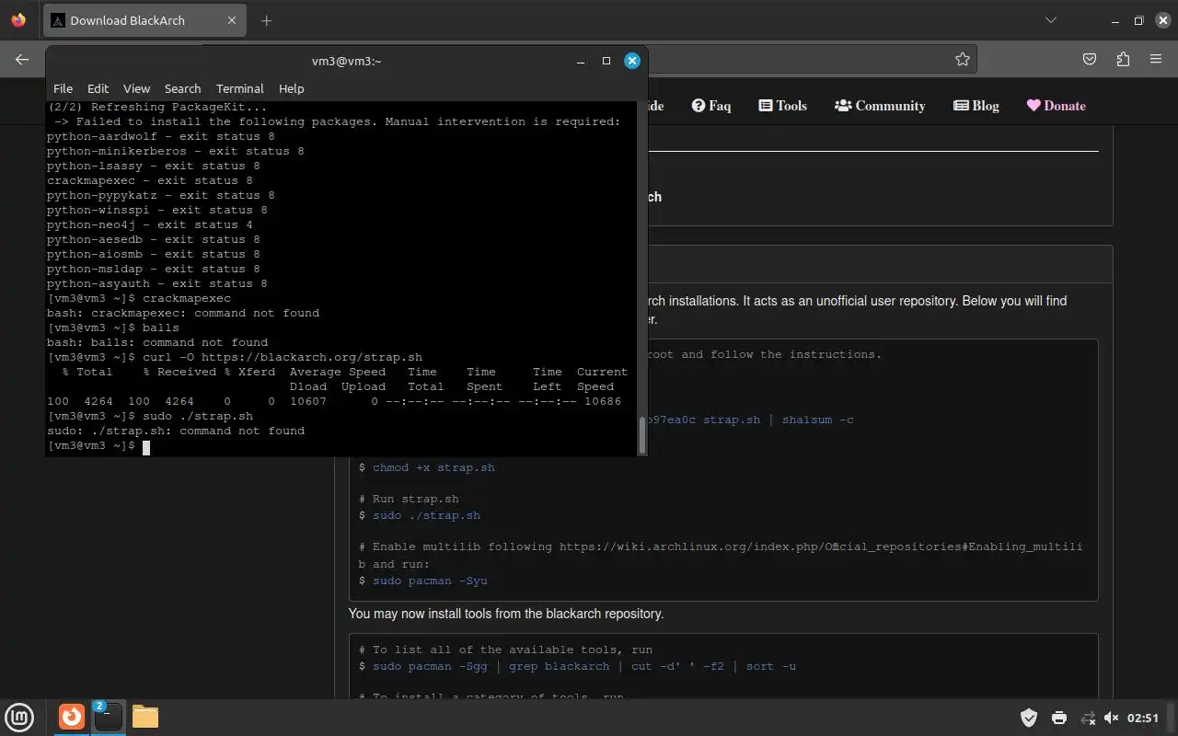The height and width of the screenshot is (736, 1178).
Task: Open the Faq link on BlackArch site
Action: point(710,106)
